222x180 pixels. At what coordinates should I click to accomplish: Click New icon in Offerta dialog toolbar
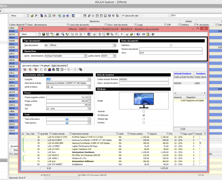click(x=39, y=34)
